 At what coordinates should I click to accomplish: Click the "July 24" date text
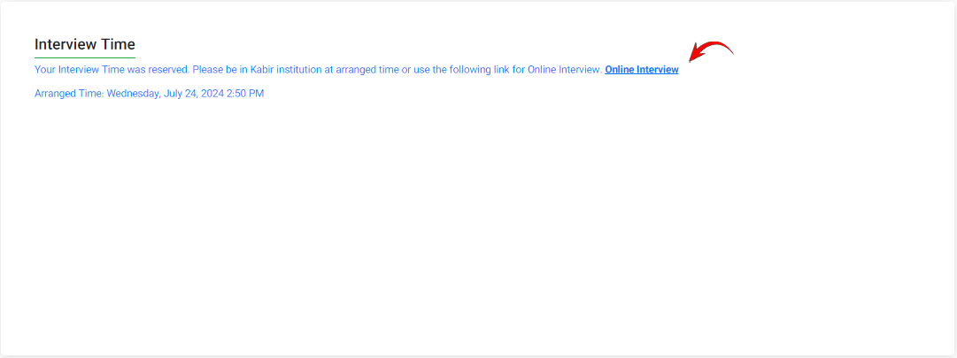177,94
